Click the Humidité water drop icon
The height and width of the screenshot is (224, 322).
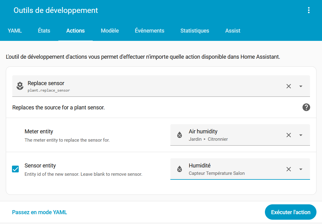pos(180,169)
